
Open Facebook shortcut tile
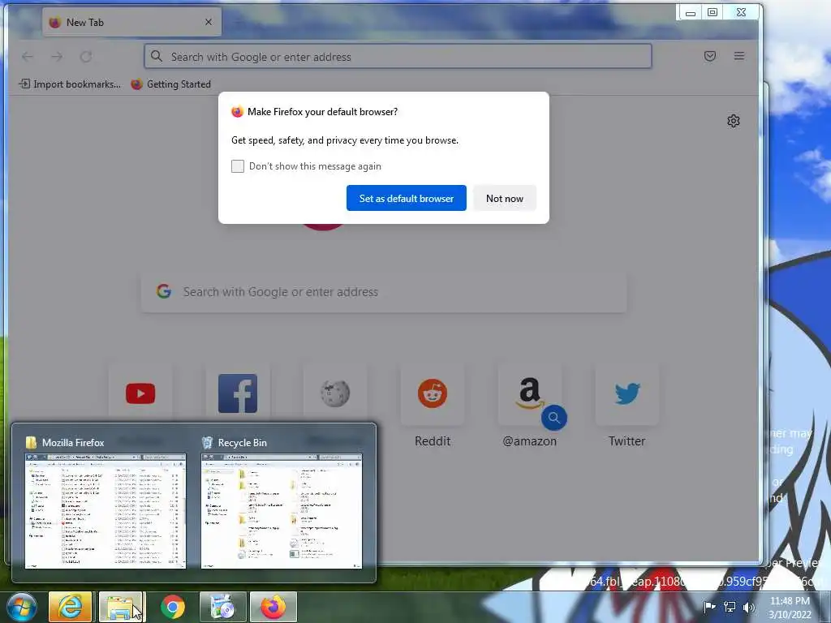coord(238,393)
